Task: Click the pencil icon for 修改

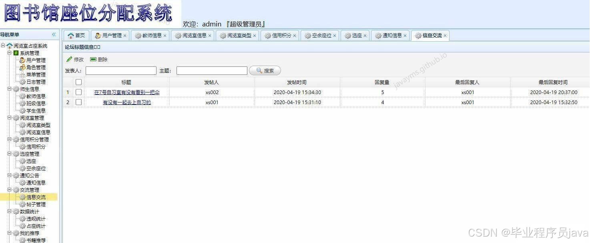Action: click(x=69, y=59)
